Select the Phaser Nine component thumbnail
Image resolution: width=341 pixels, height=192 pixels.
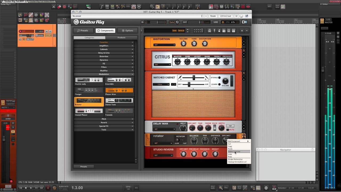tap(119, 92)
